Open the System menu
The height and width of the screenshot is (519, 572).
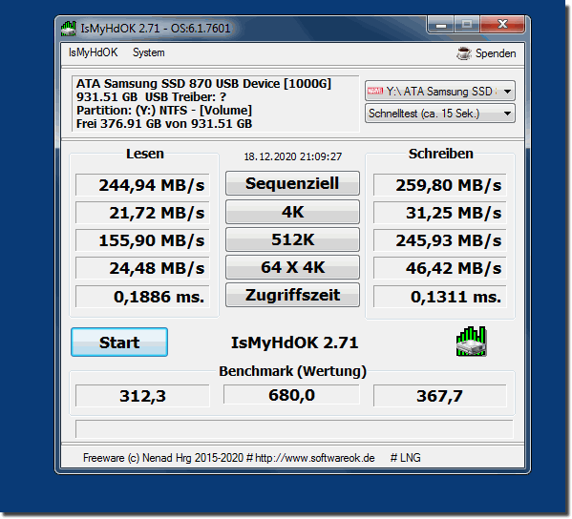tap(148, 52)
